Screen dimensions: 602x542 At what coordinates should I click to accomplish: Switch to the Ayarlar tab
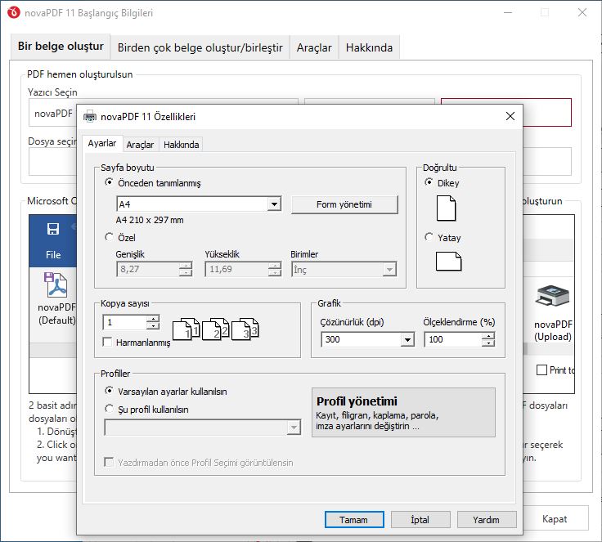(x=101, y=143)
